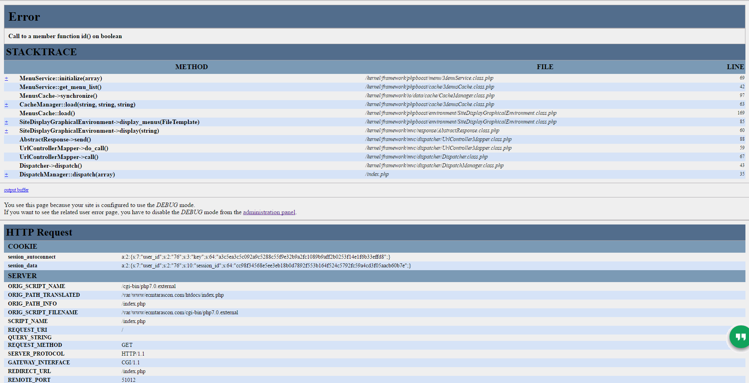
Task: Click the FILE column header
Action: tap(545, 67)
